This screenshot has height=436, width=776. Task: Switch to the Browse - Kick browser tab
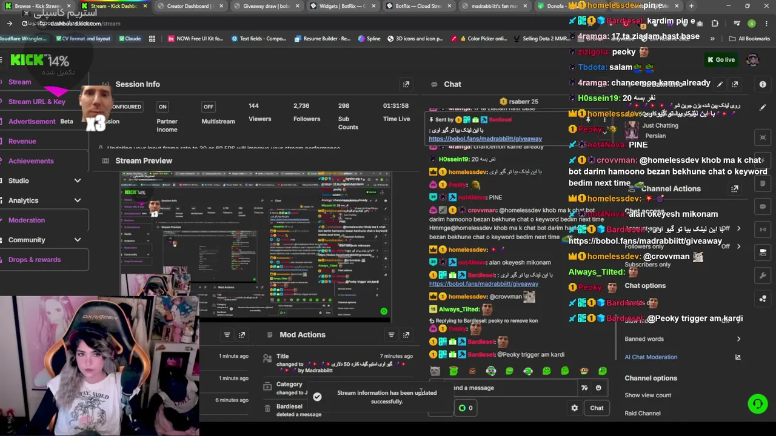tap(36, 6)
